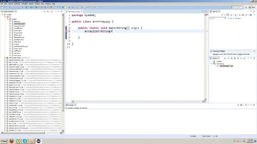This screenshot has height=144, width=257.
Task: Minimize the Project Explorer view
Action: click(59, 12)
